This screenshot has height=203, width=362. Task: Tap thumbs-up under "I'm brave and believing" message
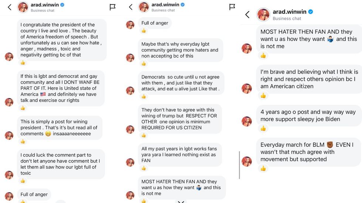tap(263, 95)
